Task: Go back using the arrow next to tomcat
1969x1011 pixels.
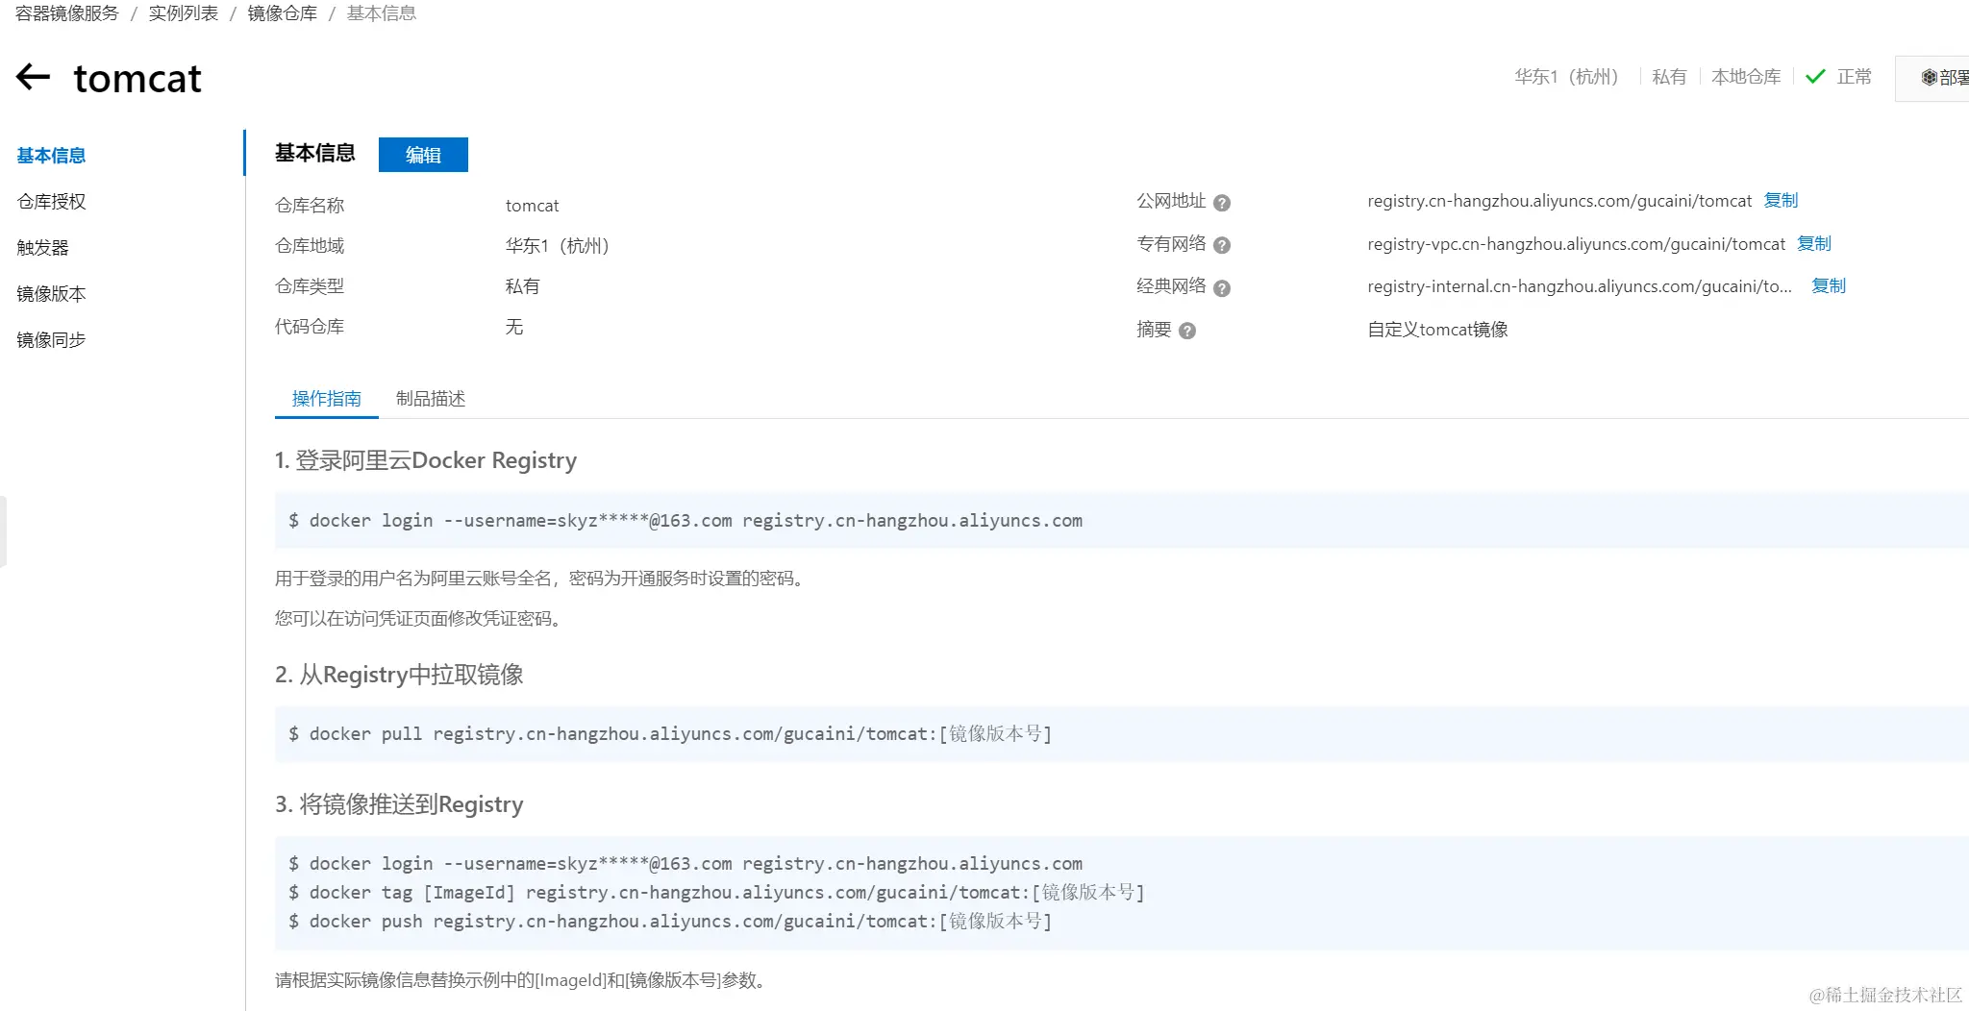Action: [x=34, y=77]
